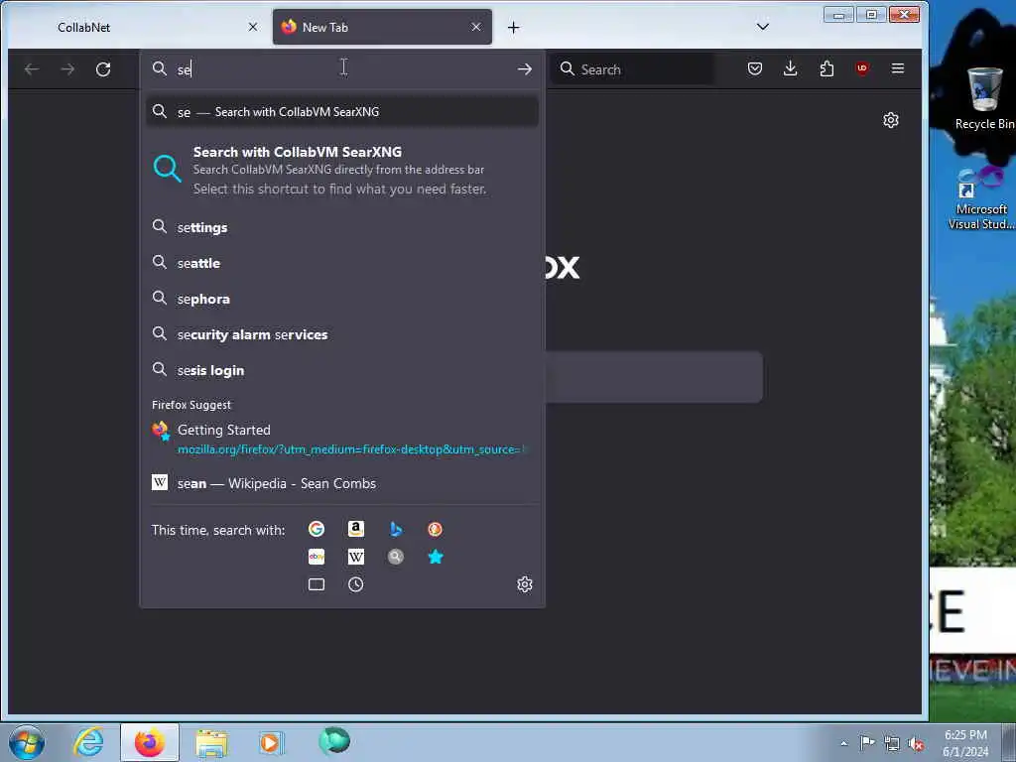Screen dimensions: 1016x762
Task: Click the Firefox taskbar button
Action: pos(150,742)
